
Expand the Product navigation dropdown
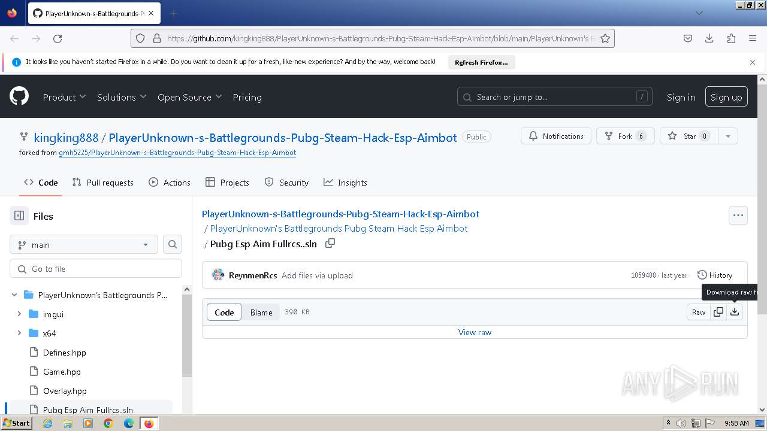coord(64,97)
